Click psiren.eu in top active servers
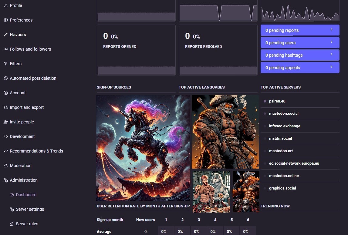 point(277,101)
